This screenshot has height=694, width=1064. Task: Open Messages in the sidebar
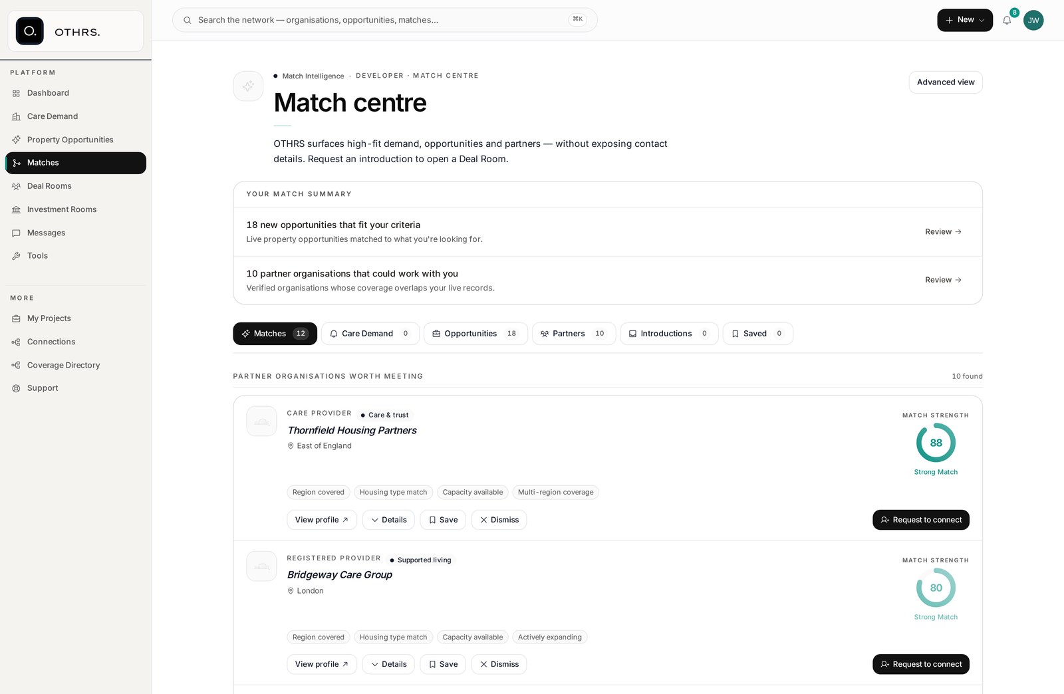(76, 233)
